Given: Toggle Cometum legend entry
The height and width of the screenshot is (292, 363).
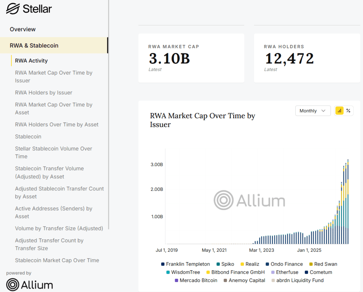Looking at the screenshot, I should coord(318,272).
